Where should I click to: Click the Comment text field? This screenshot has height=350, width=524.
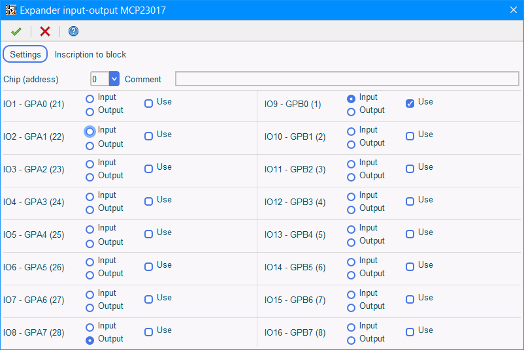(x=346, y=79)
